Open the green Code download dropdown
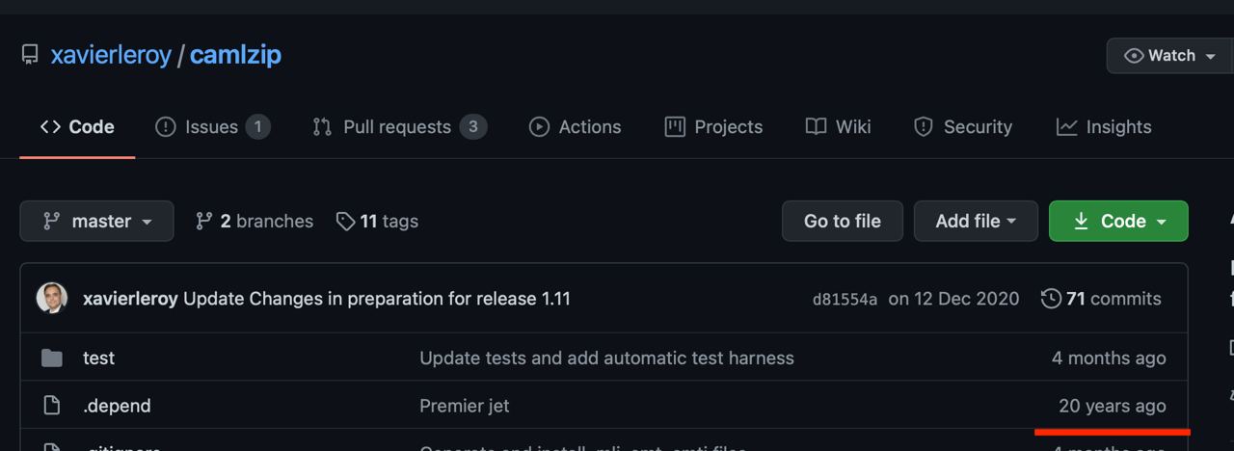Image resolution: width=1234 pixels, height=451 pixels. point(1118,221)
